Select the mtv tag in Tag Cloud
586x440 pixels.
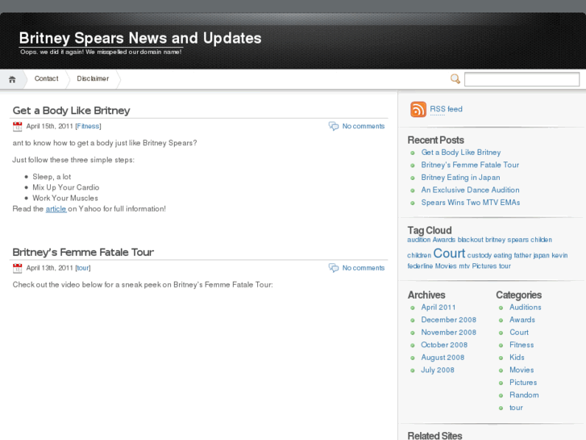pyautogui.click(x=464, y=266)
